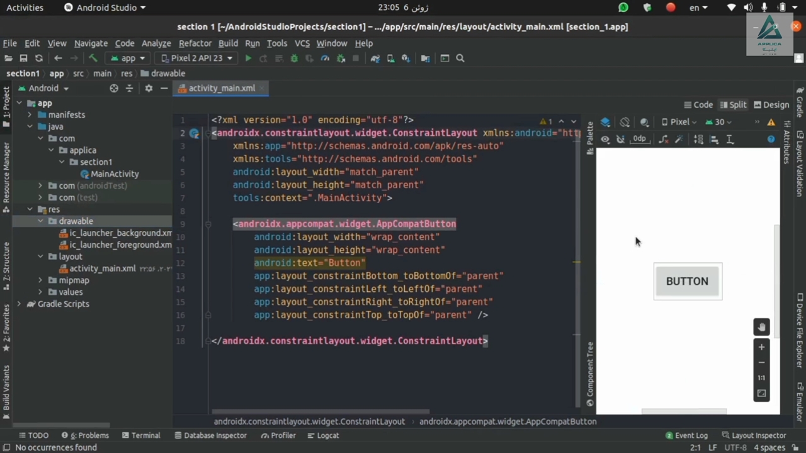Open the VCS menu
Viewport: 806px width, 453px height.
302,43
